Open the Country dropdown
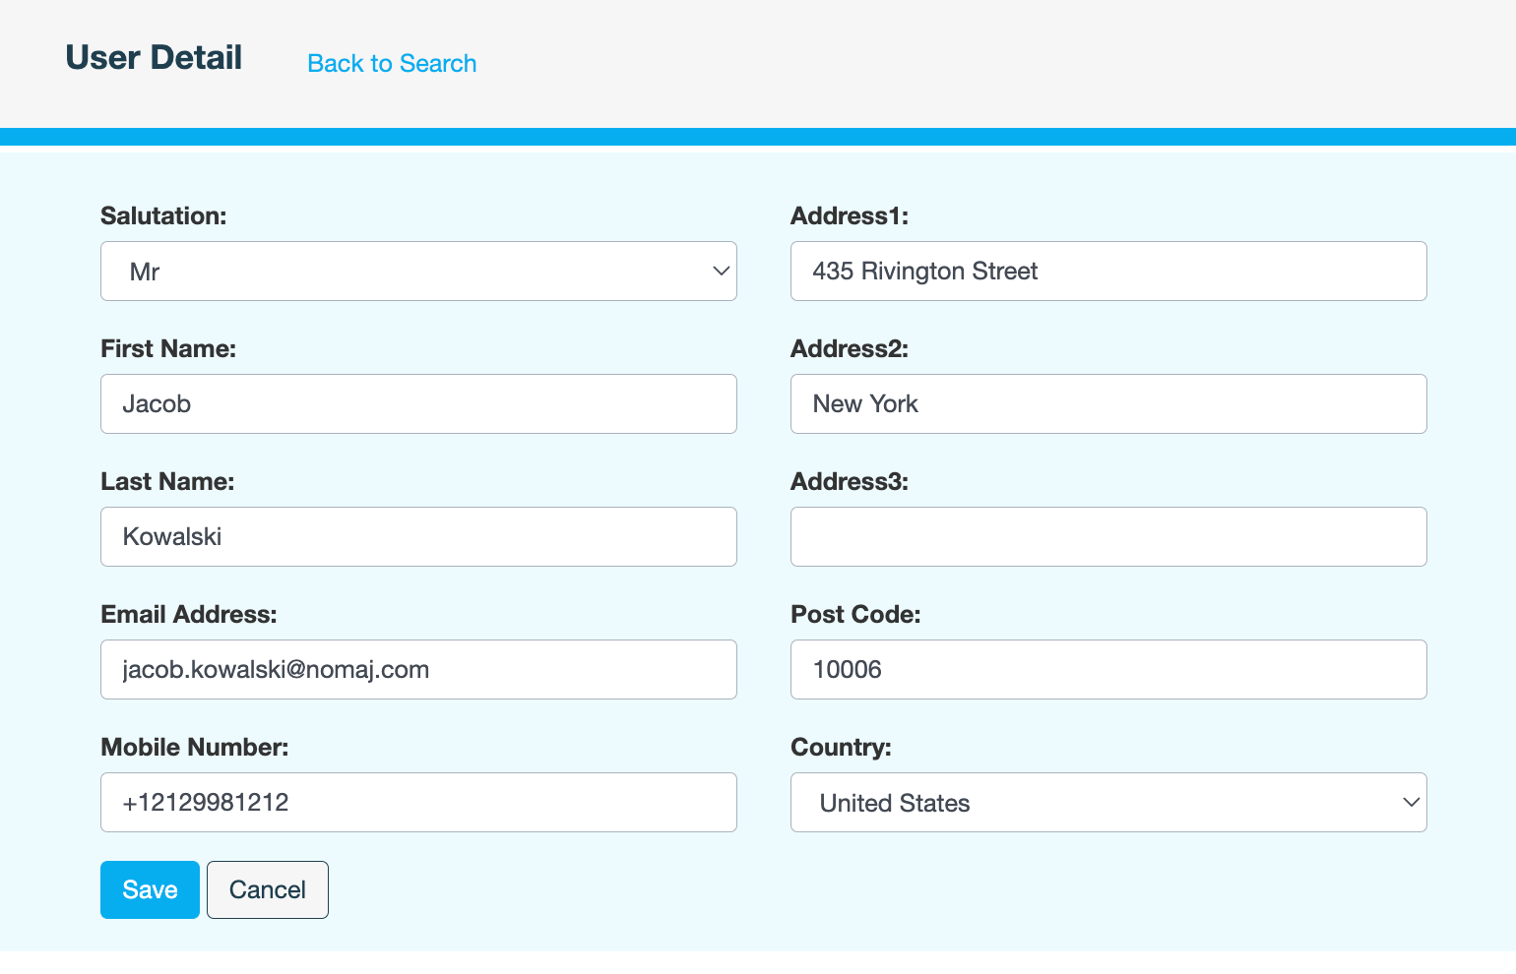The image size is (1516, 974). (x=1108, y=802)
